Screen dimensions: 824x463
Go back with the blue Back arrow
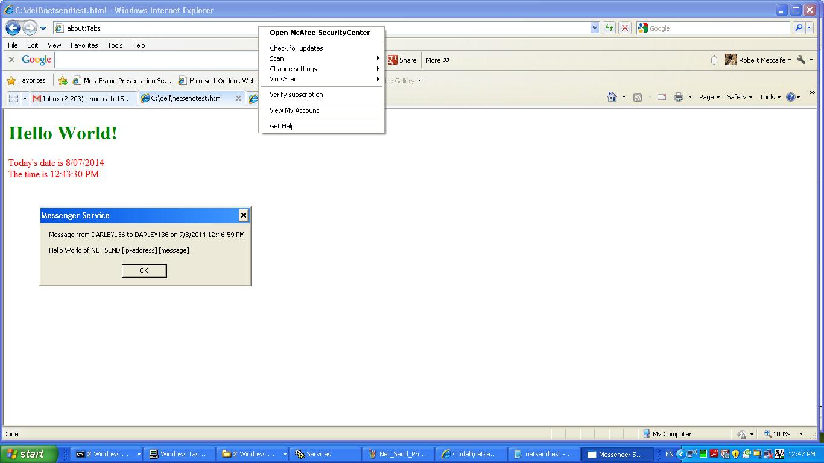pyautogui.click(x=13, y=28)
